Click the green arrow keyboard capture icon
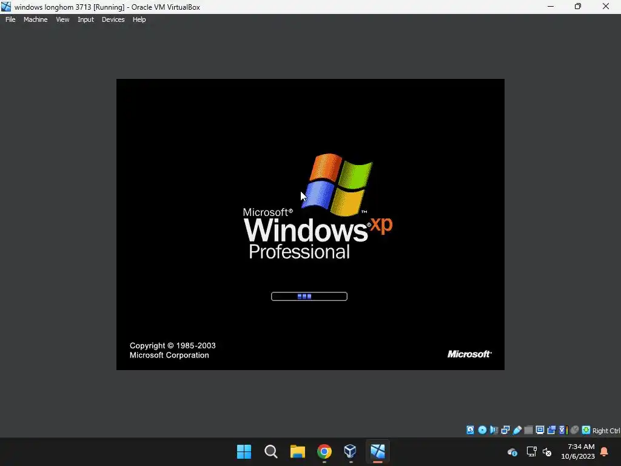The height and width of the screenshot is (466, 621). 586,430
